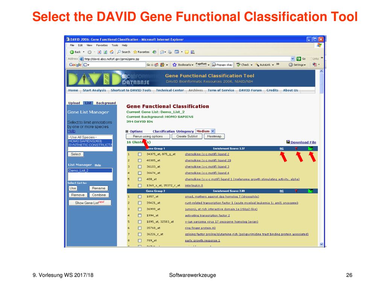
Task: Check the box for 408_at
Action: tap(140, 179)
